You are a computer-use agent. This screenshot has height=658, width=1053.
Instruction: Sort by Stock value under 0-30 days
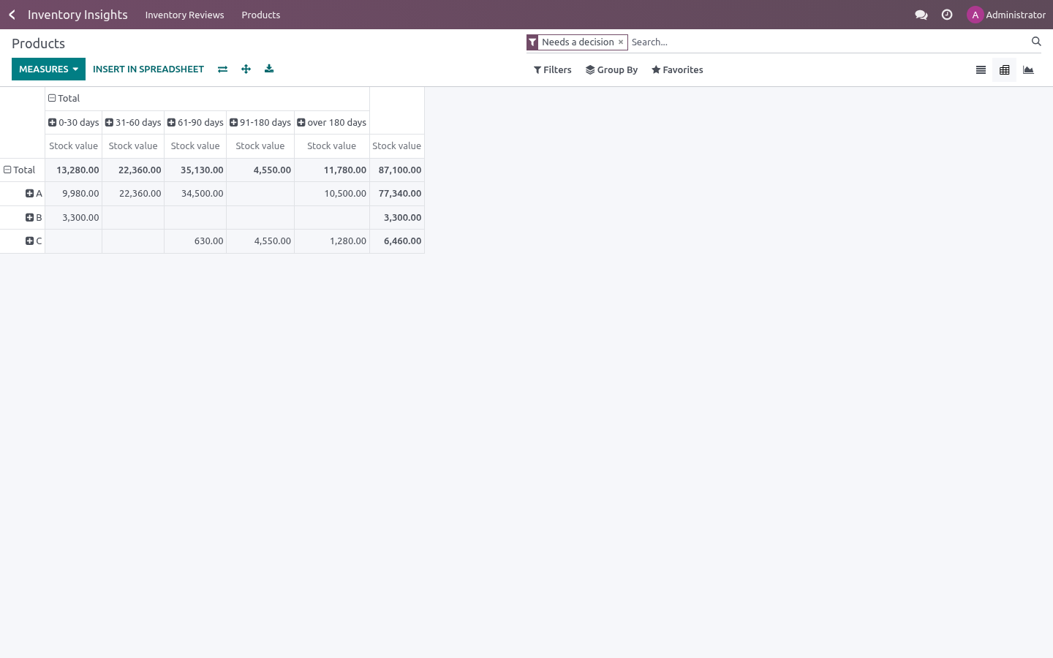[x=74, y=146]
